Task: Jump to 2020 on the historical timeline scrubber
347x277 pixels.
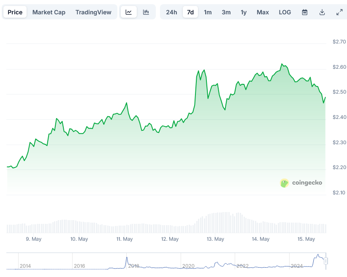Action: tap(188, 266)
